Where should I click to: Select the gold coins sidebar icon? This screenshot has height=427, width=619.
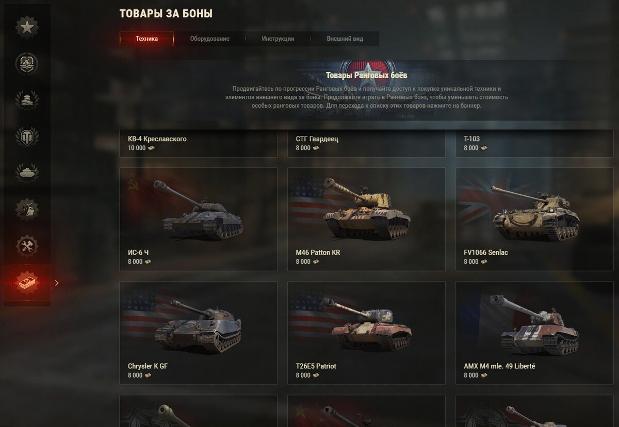27,100
